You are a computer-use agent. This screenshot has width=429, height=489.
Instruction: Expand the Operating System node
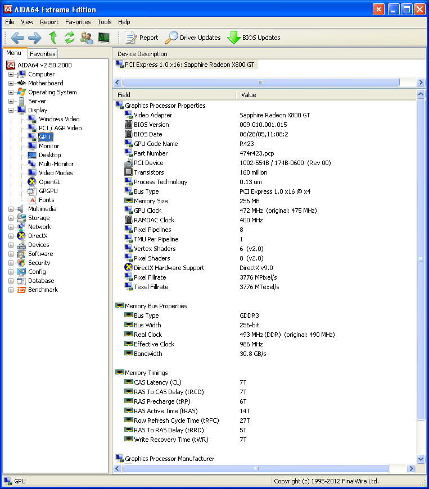coord(11,92)
